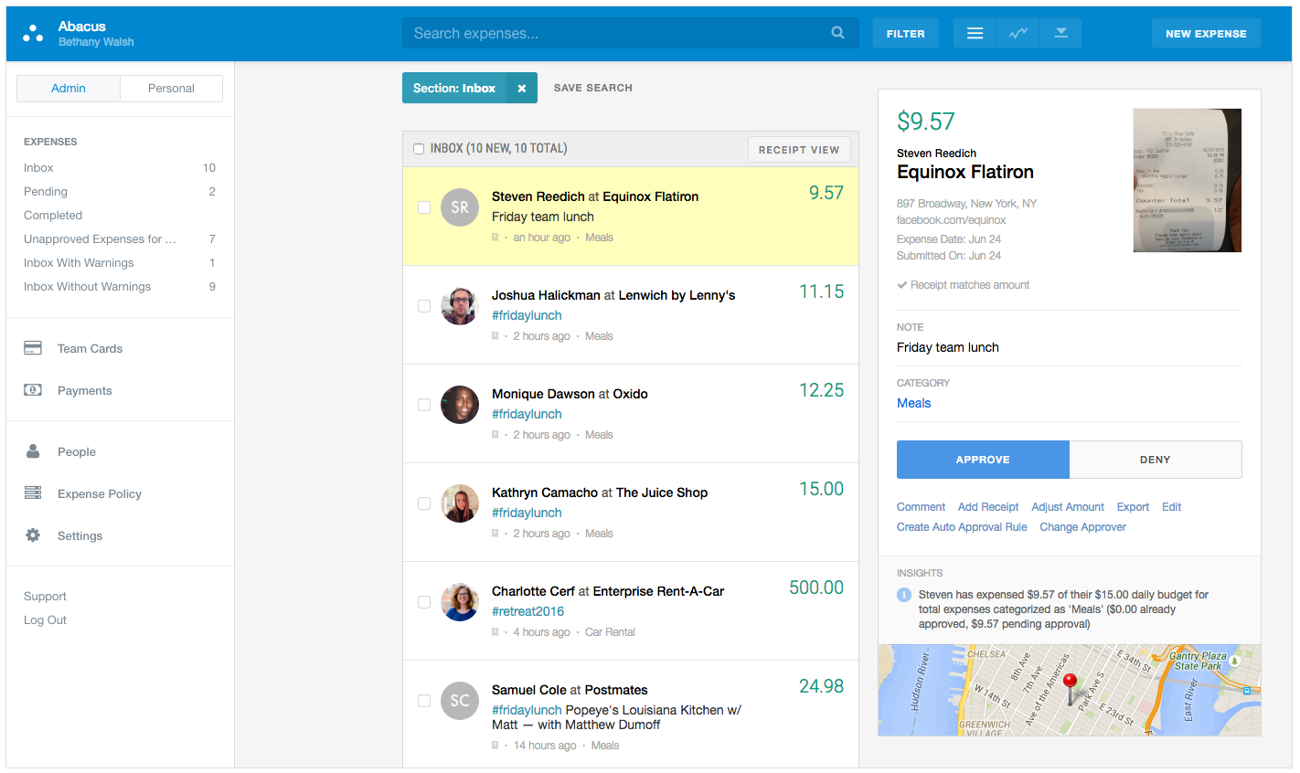The height and width of the screenshot is (773, 1300).
Task: Check the Kathryn Camacho expense checkbox
Action: tap(424, 503)
